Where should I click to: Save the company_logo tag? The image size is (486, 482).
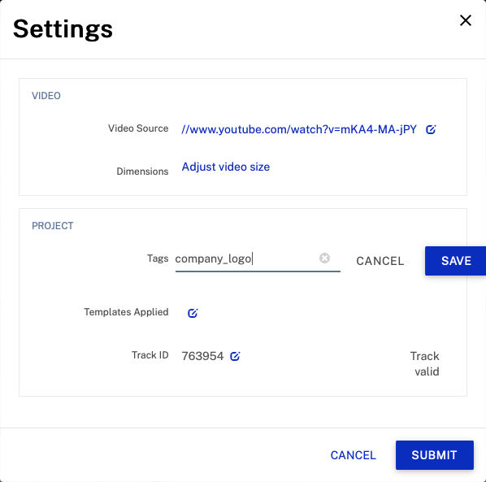pos(456,261)
